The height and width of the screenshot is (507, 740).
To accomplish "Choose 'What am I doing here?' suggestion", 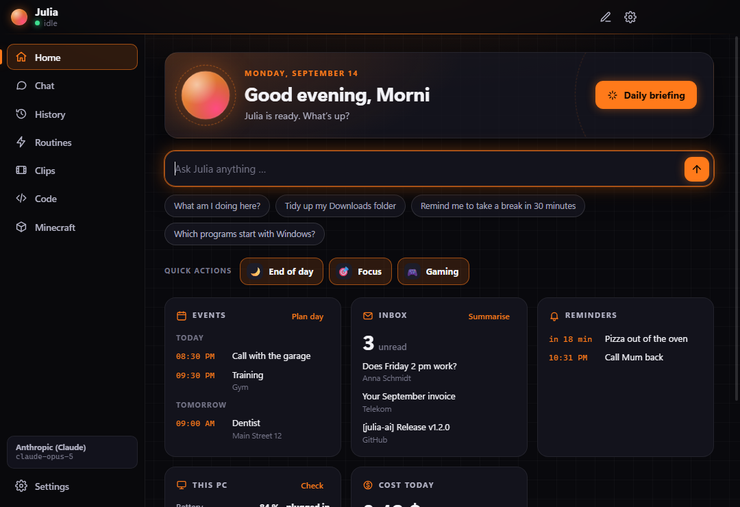I will point(217,206).
